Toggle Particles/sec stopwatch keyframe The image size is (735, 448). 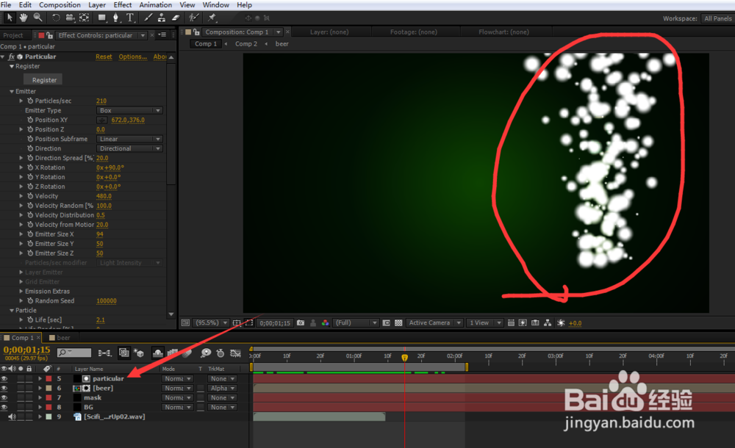[30, 101]
